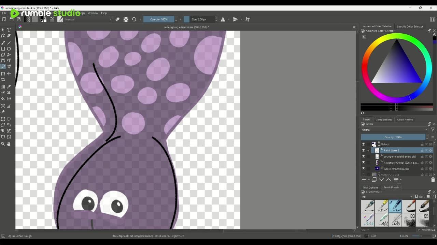This screenshot has width=437, height=245.
Task: Select the Move tool
Action: pyautogui.click(x=9, y=73)
